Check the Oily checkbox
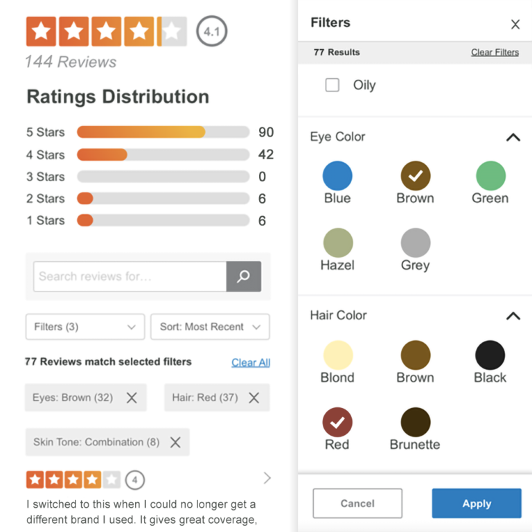The width and height of the screenshot is (532, 532). coord(332,85)
